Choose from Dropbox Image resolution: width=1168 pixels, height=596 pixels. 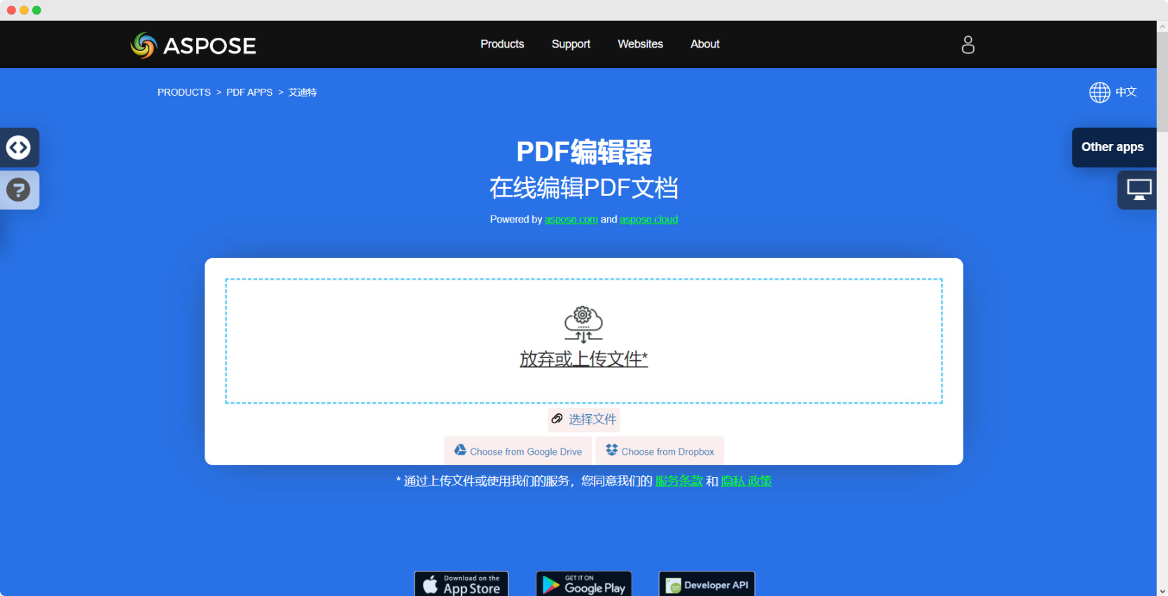coord(660,451)
